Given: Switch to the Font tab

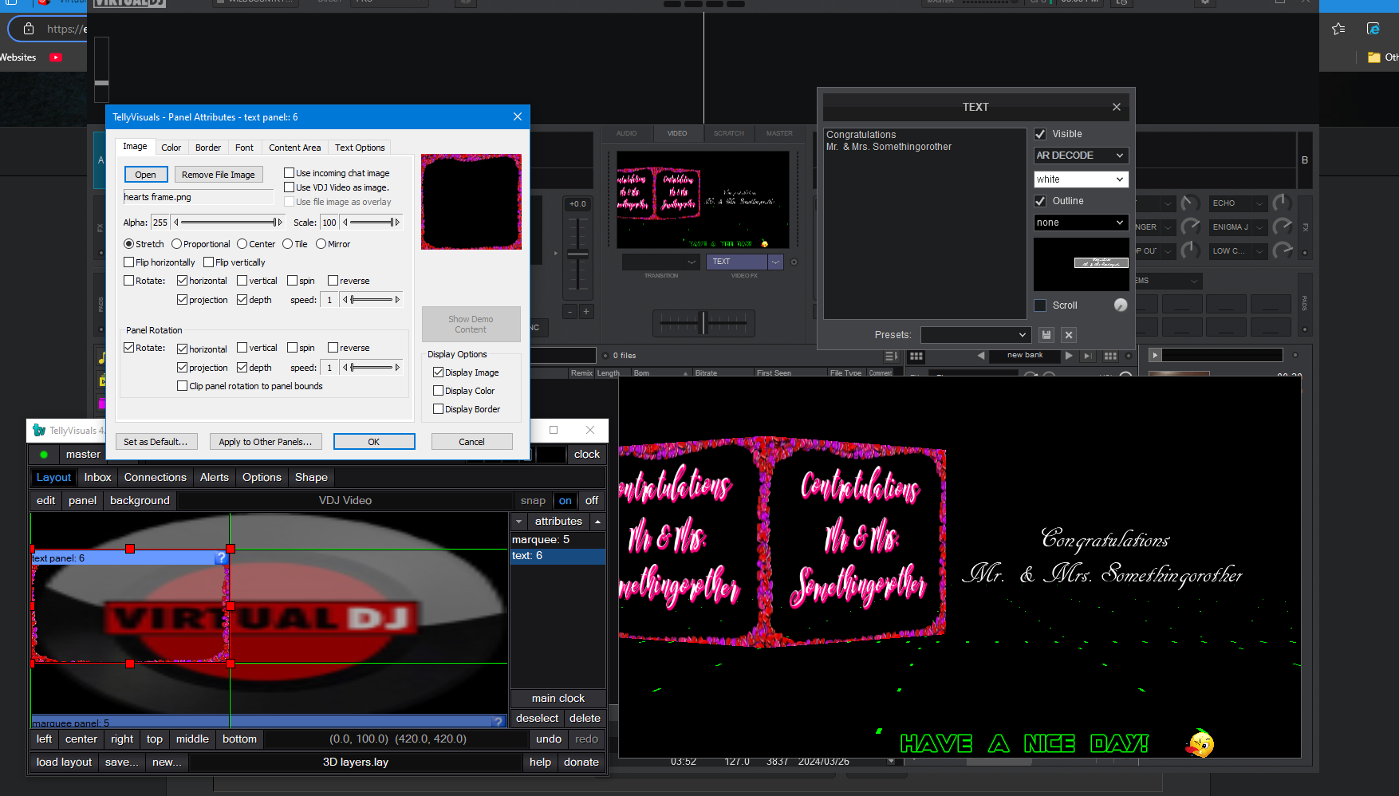Looking at the screenshot, I should tap(244, 148).
